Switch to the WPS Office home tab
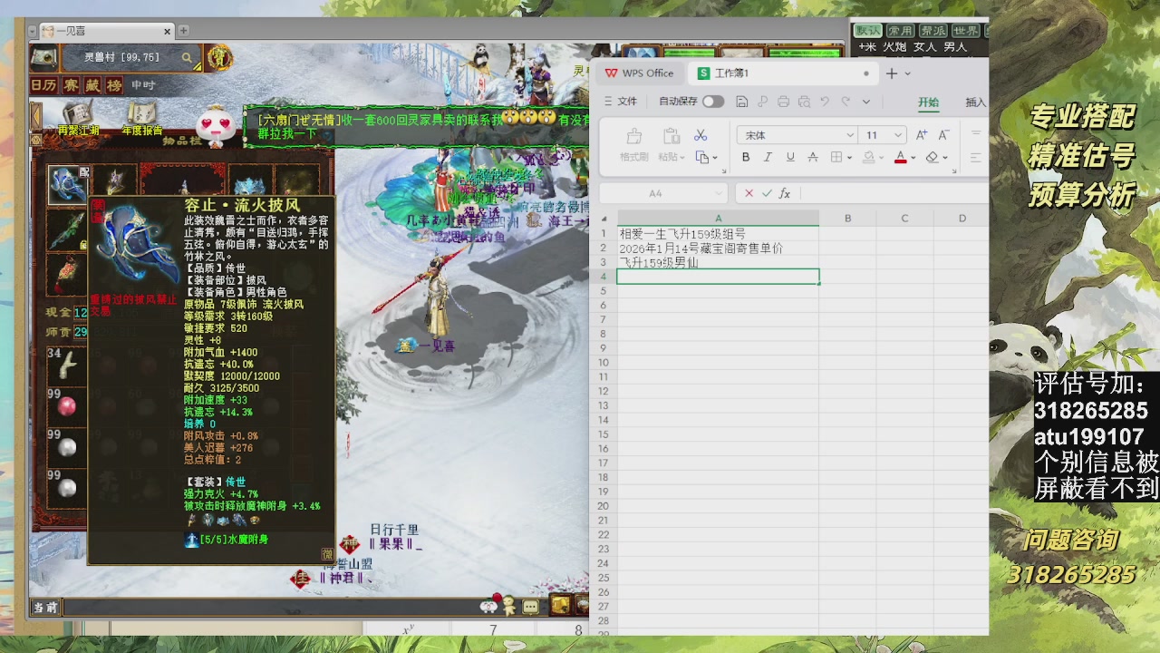1160x653 pixels. pos(639,73)
